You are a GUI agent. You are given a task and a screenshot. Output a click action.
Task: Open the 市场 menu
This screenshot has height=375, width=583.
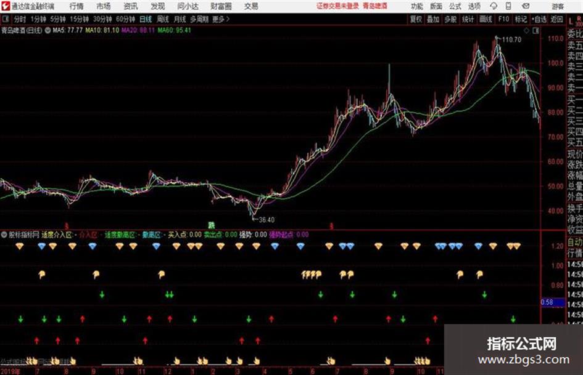coord(104,6)
